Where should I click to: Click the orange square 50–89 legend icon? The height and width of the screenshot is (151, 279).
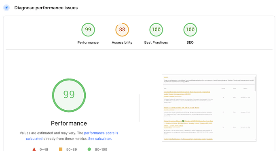point(61,149)
